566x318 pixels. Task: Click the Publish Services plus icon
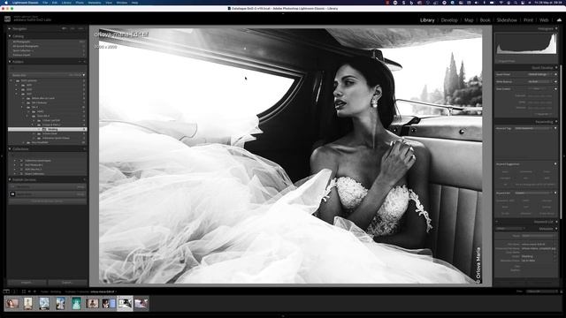coord(84,179)
